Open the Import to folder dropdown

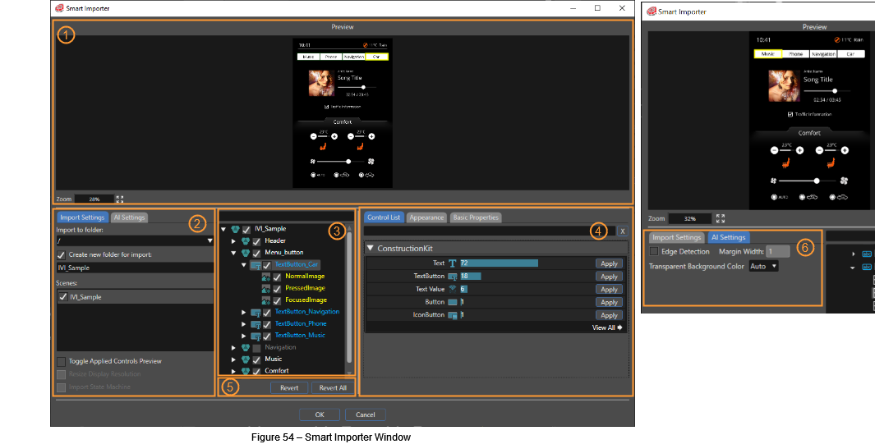point(210,241)
